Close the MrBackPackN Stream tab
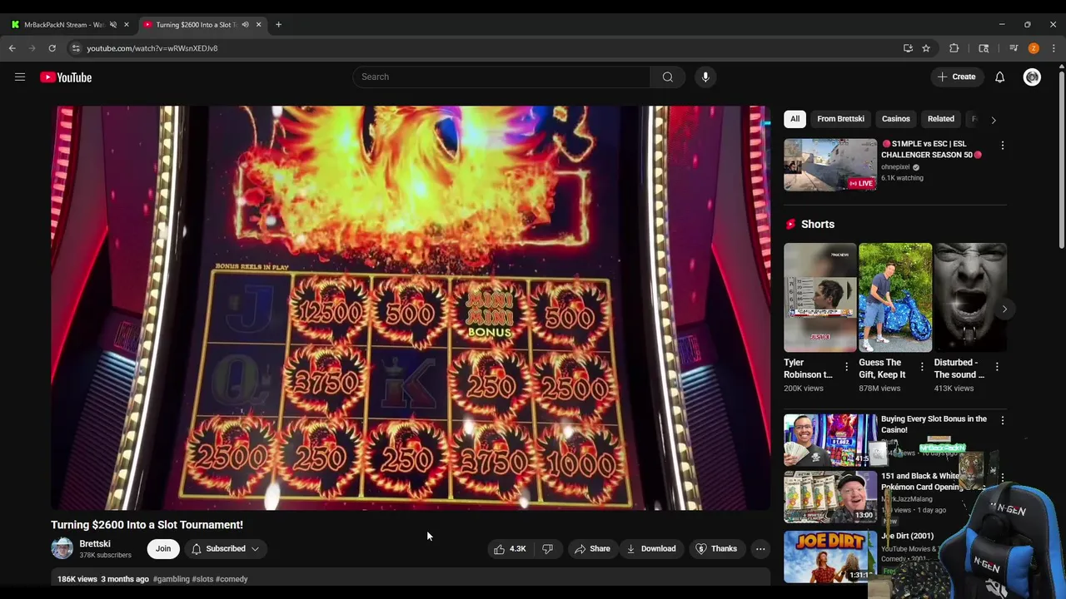 [x=127, y=25]
